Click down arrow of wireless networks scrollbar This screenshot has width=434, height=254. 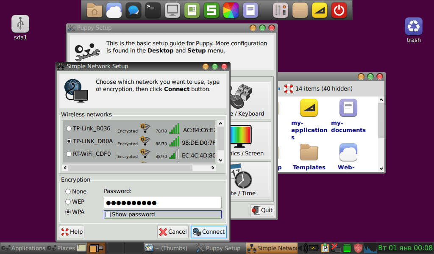coord(220,160)
